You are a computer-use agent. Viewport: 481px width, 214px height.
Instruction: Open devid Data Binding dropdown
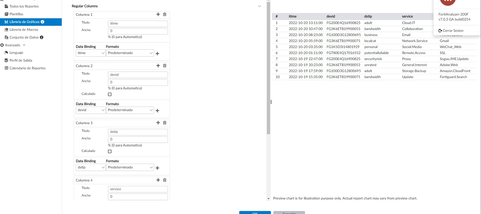[91, 110]
